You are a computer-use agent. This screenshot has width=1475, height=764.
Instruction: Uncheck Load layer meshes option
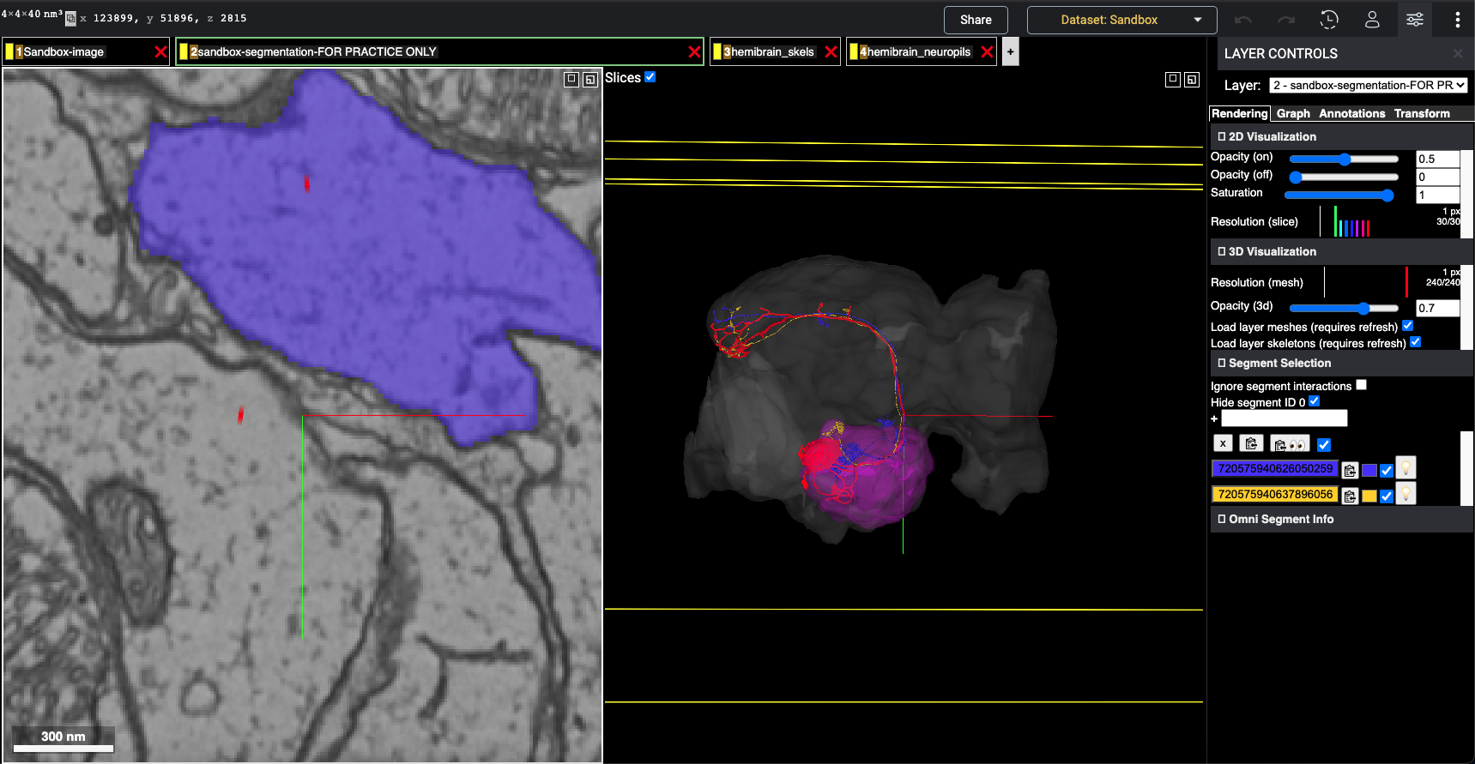(1407, 326)
